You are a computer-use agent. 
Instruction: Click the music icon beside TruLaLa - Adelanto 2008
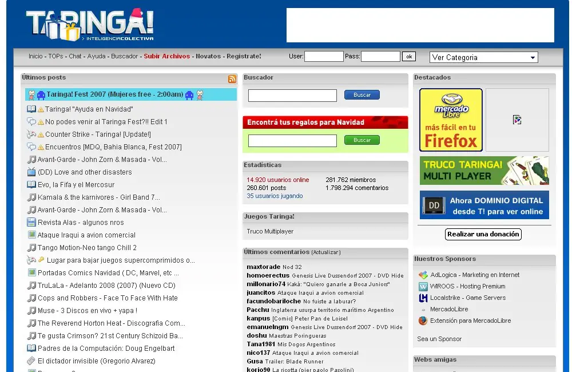[31, 285]
